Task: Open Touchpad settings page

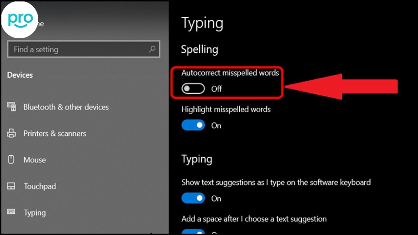Action: (40, 186)
